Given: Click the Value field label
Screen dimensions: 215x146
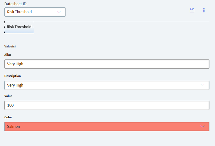Looking at the screenshot, I should [8, 96].
